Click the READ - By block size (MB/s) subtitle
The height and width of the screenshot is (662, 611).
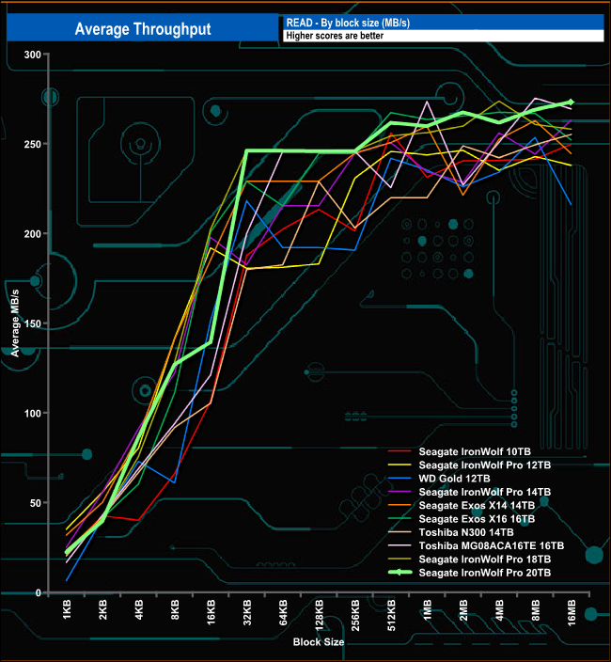[x=348, y=23]
